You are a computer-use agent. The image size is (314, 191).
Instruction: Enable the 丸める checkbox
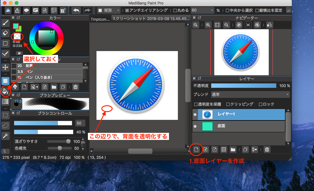click(x=175, y=10)
